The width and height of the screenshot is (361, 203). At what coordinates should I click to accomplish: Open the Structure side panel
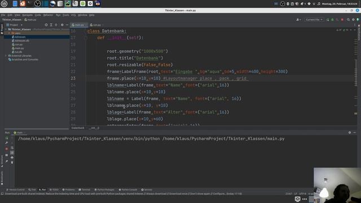click(2, 161)
